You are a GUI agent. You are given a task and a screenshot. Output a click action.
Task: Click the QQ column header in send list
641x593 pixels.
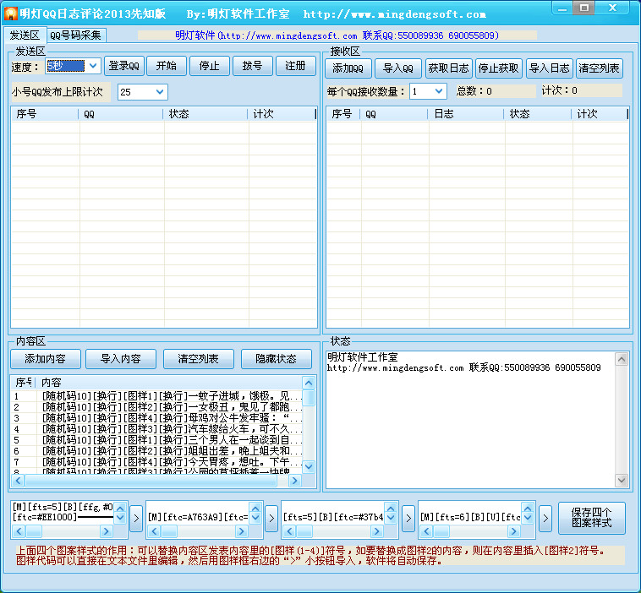point(121,114)
